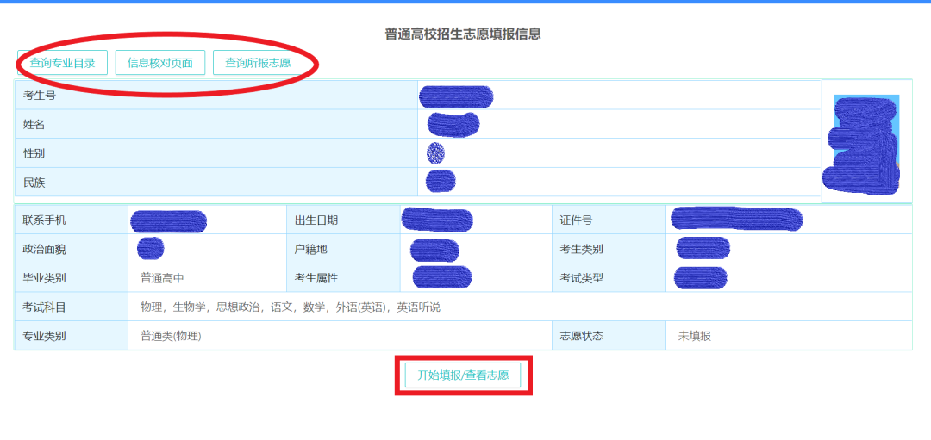931x440 pixels.
Task: Click the 考试类型 label cell
Action: tap(609, 277)
